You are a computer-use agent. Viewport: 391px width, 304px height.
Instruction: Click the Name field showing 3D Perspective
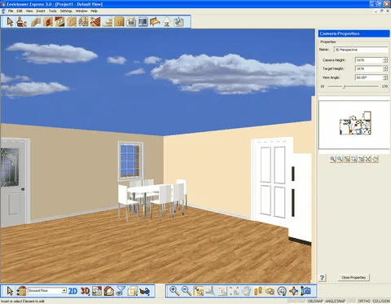click(361, 50)
